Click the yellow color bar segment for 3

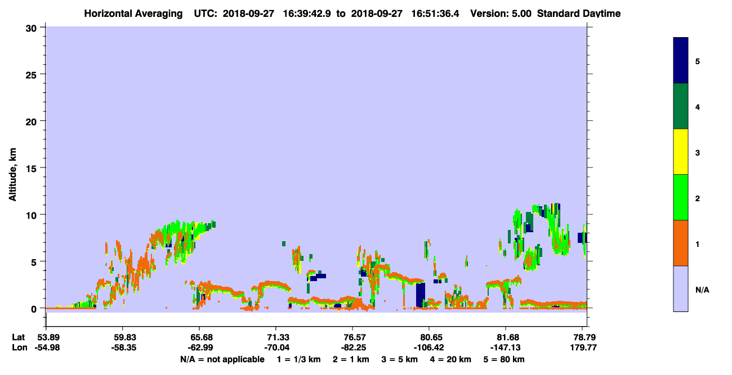tap(681, 152)
